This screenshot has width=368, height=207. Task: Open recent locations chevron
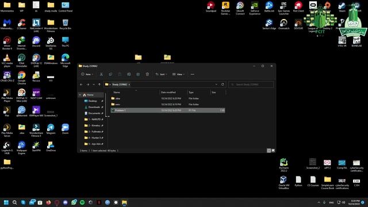pos(94,85)
